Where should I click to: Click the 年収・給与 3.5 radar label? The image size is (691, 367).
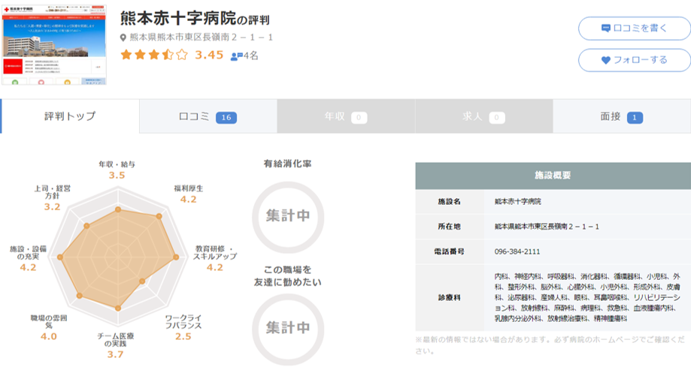coord(117,170)
